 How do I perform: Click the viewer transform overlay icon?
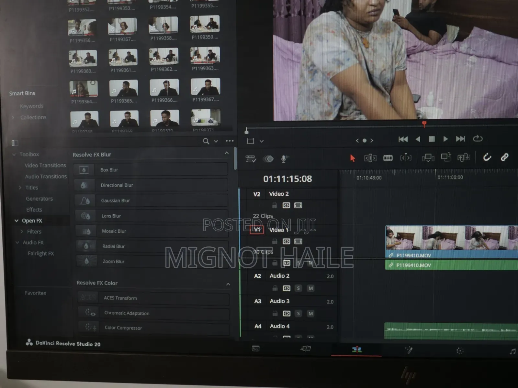250,141
